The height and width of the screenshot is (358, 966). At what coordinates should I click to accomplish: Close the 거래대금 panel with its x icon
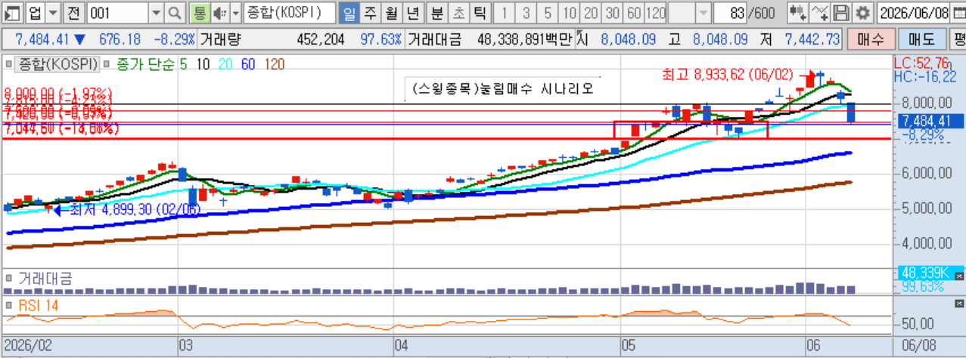pos(961,278)
